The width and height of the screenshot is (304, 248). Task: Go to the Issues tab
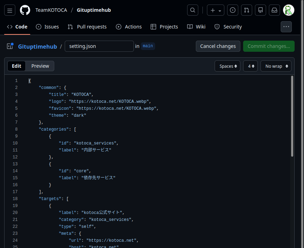(x=48, y=27)
